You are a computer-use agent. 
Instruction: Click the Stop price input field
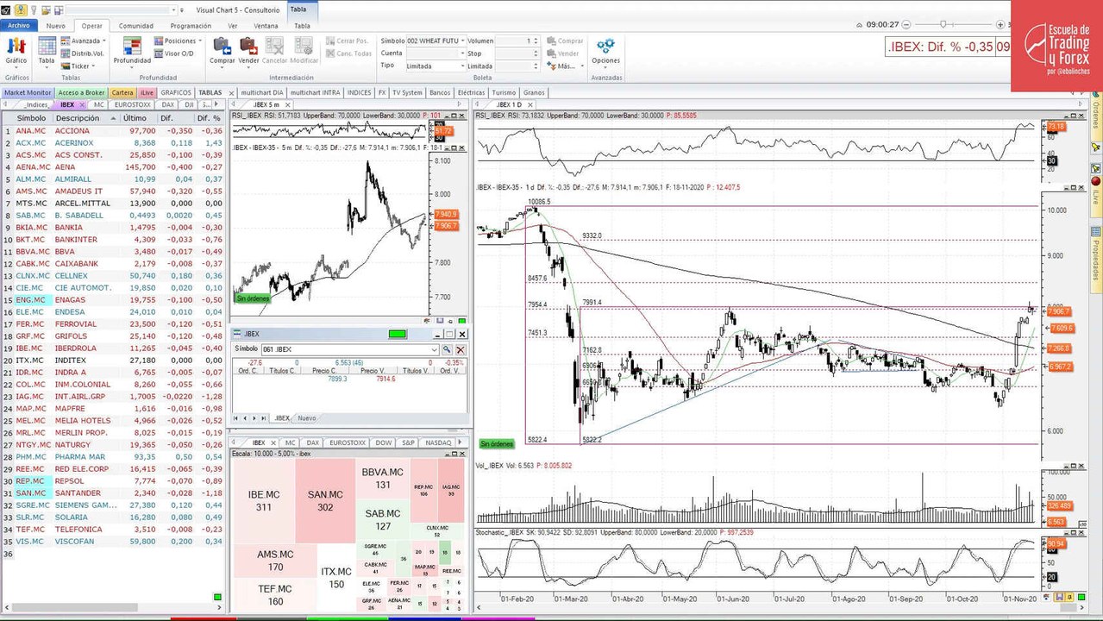click(x=517, y=53)
